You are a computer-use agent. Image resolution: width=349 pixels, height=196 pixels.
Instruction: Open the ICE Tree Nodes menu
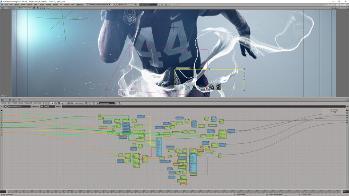(x=20, y=103)
